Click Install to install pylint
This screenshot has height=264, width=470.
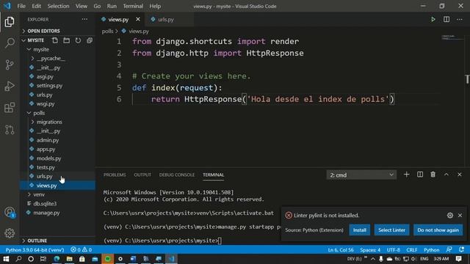pyautogui.click(x=359, y=230)
